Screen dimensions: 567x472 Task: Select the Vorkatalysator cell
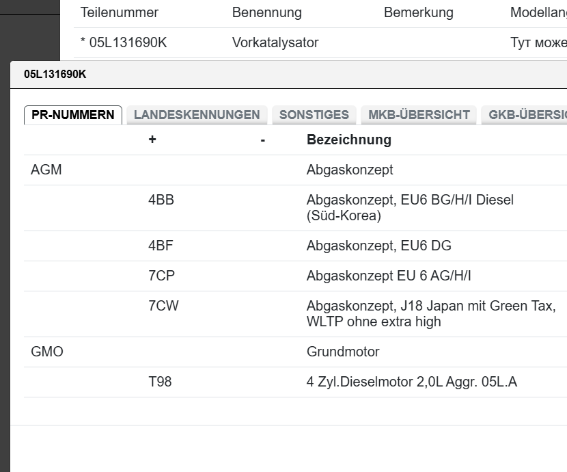click(x=275, y=42)
